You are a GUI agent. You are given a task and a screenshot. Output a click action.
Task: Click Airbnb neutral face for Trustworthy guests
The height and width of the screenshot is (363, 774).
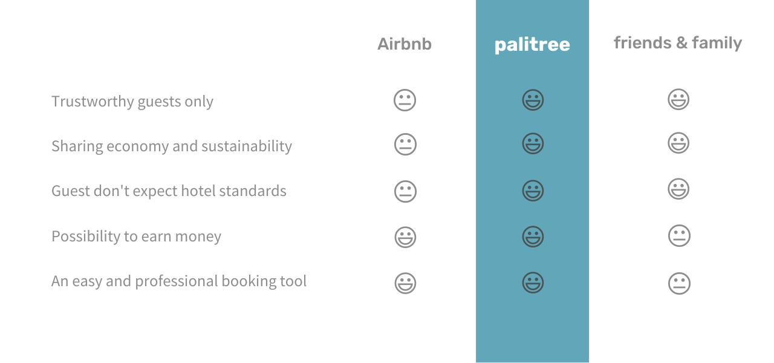(x=405, y=100)
